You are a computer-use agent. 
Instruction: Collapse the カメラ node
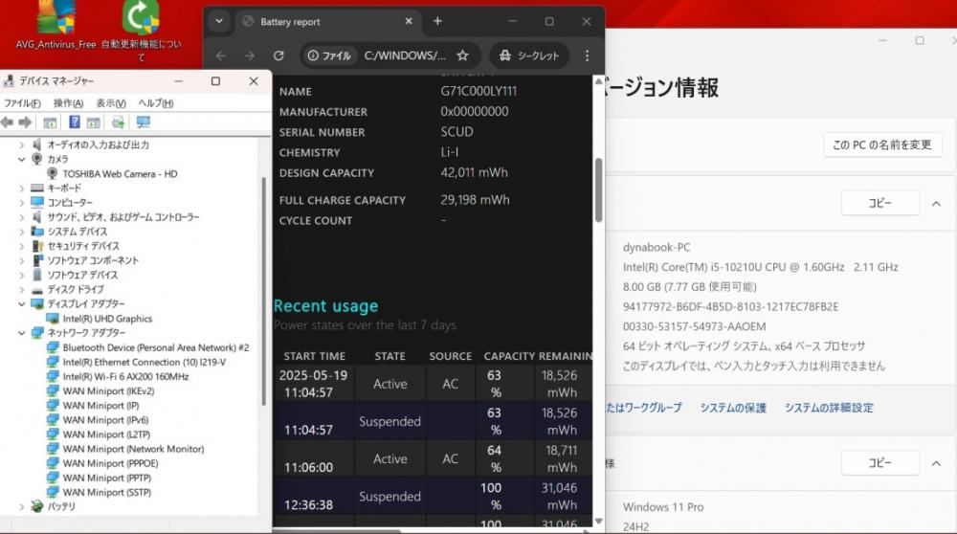(21, 159)
